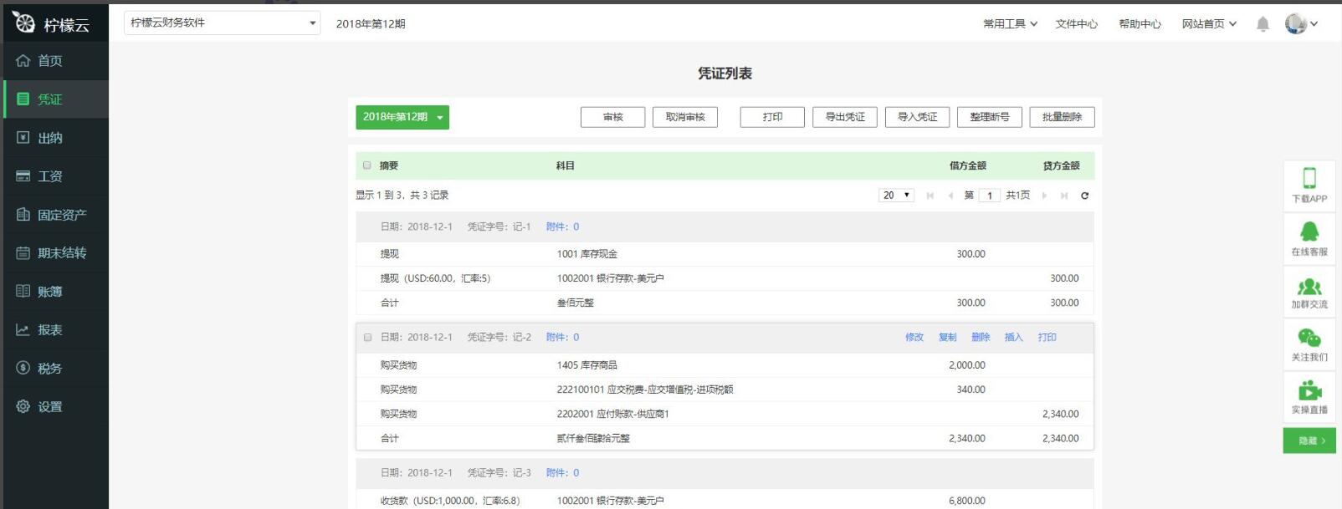Click the 下载APP phone icon
This screenshot has height=509, width=1342.
click(1309, 177)
